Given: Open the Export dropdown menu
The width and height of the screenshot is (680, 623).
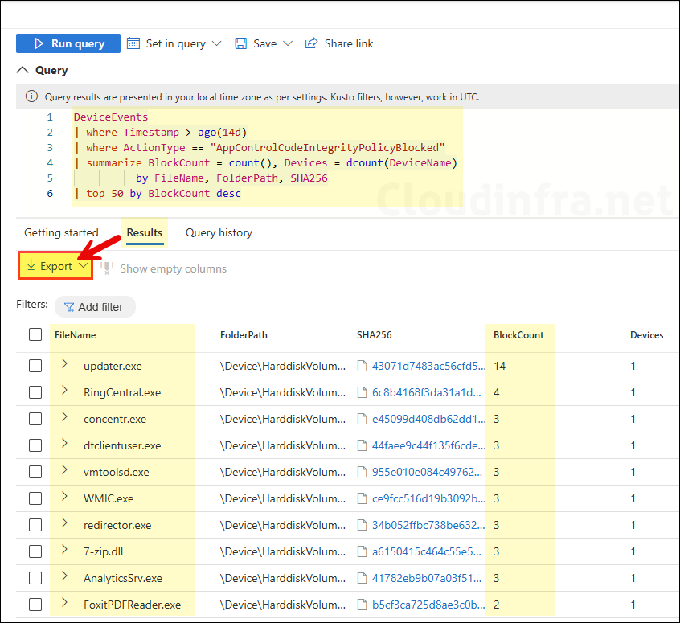Looking at the screenshot, I should [55, 266].
